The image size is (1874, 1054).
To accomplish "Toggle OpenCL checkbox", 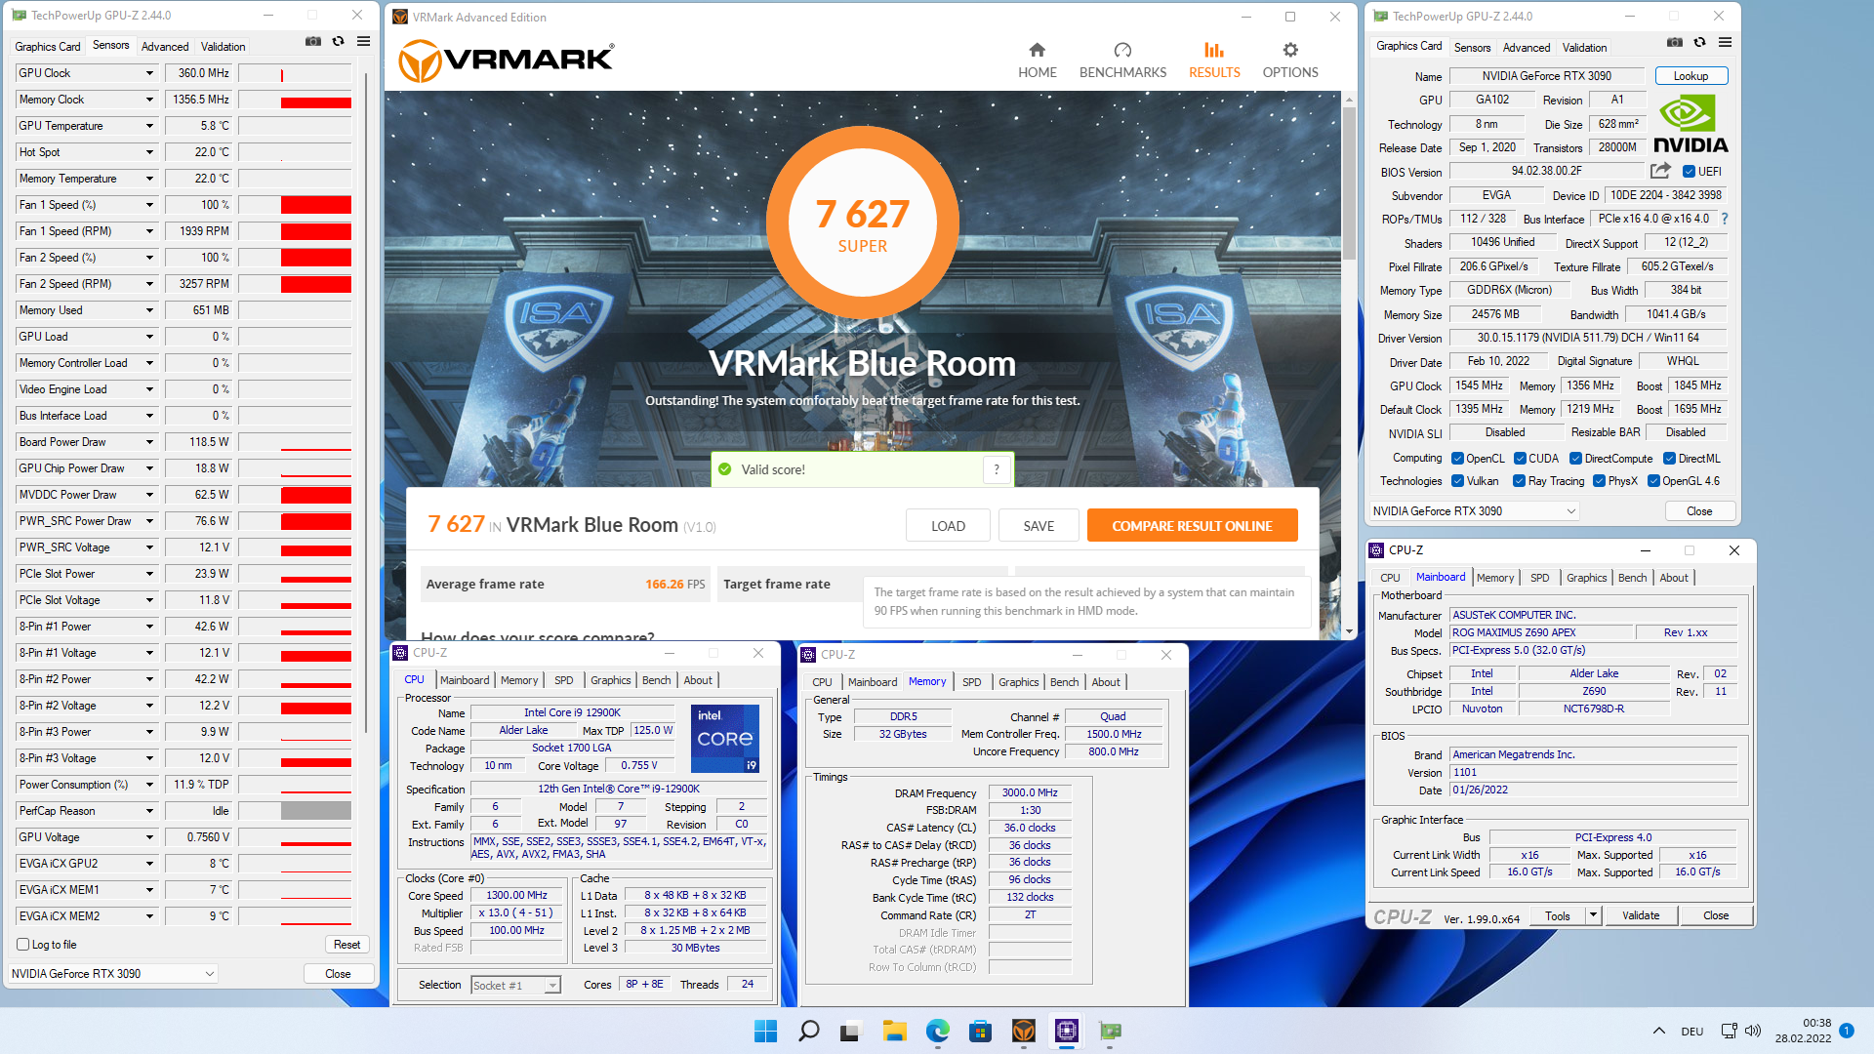I will pyautogui.click(x=1457, y=459).
